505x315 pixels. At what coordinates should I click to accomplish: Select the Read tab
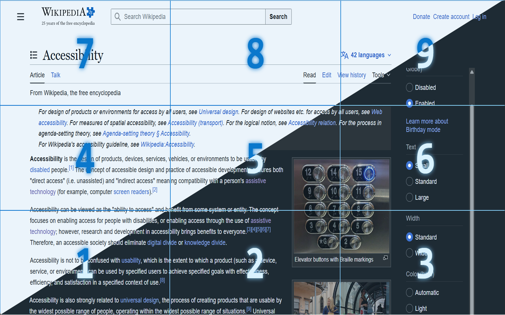point(309,75)
